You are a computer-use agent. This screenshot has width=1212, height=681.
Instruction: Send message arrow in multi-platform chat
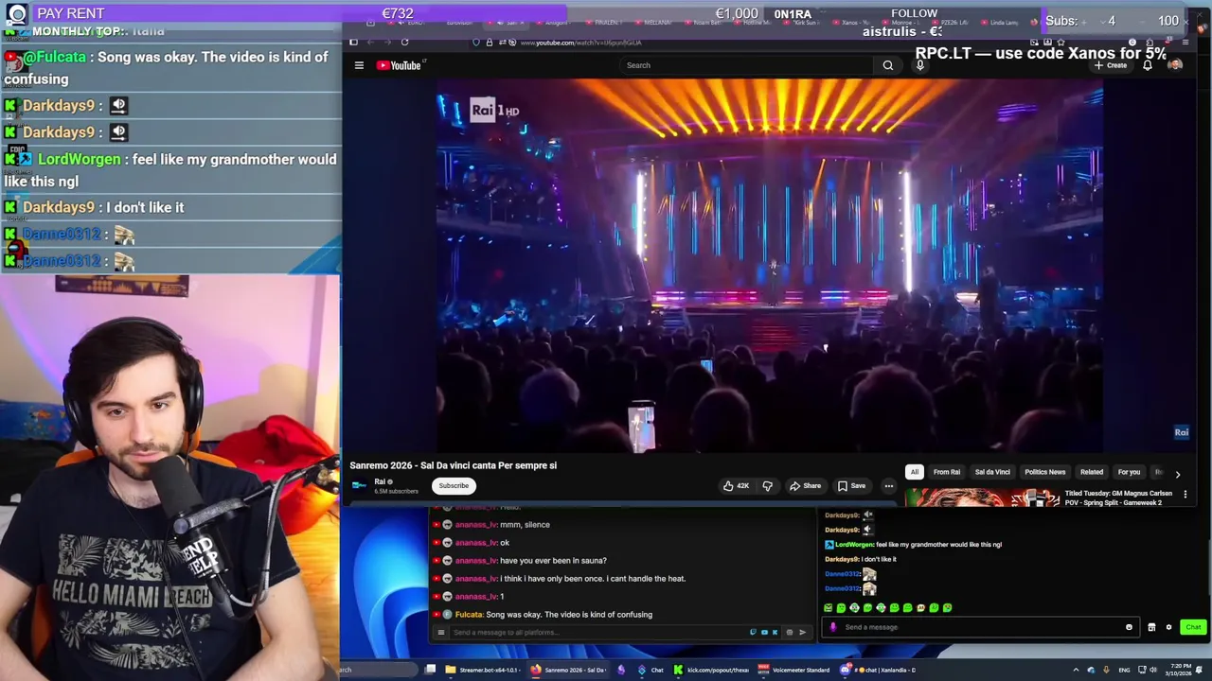tap(802, 632)
